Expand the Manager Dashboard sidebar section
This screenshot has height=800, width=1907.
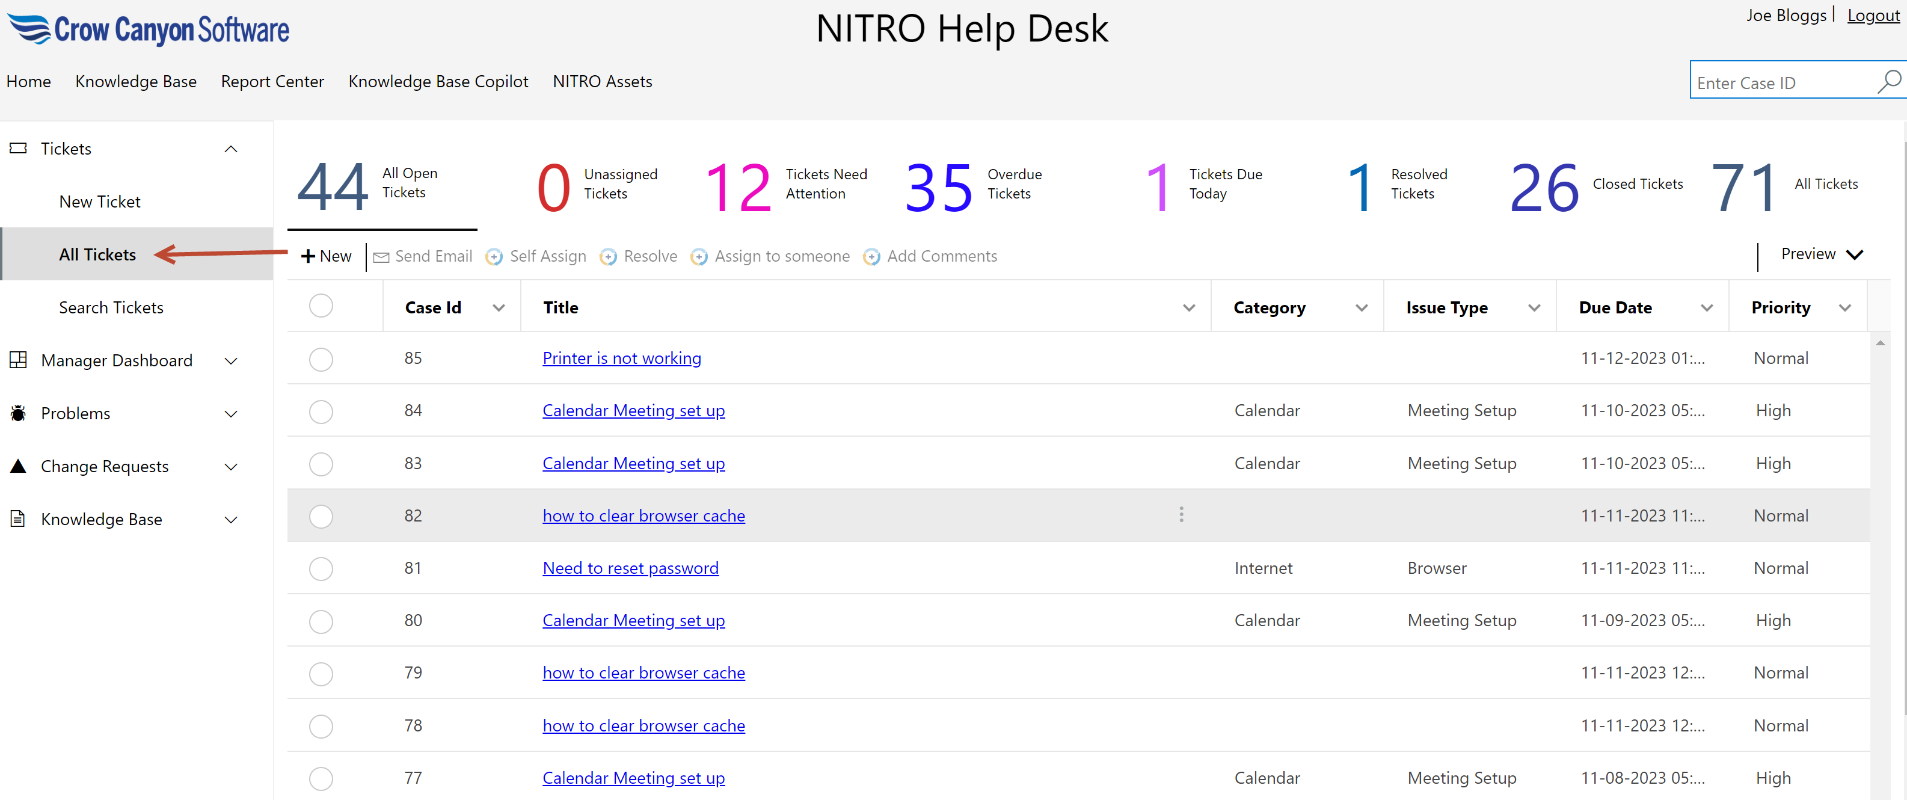231,361
